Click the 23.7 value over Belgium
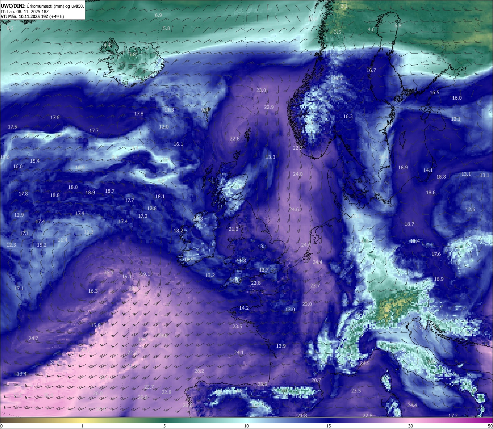Screen dimensions: 493x429 315,286
